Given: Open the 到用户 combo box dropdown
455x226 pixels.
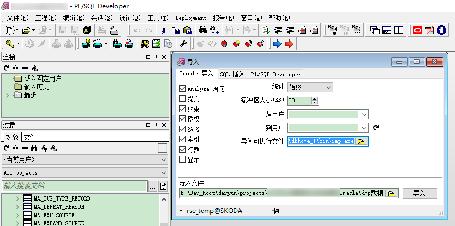Looking at the screenshot, I should pyautogui.click(x=364, y=128).
